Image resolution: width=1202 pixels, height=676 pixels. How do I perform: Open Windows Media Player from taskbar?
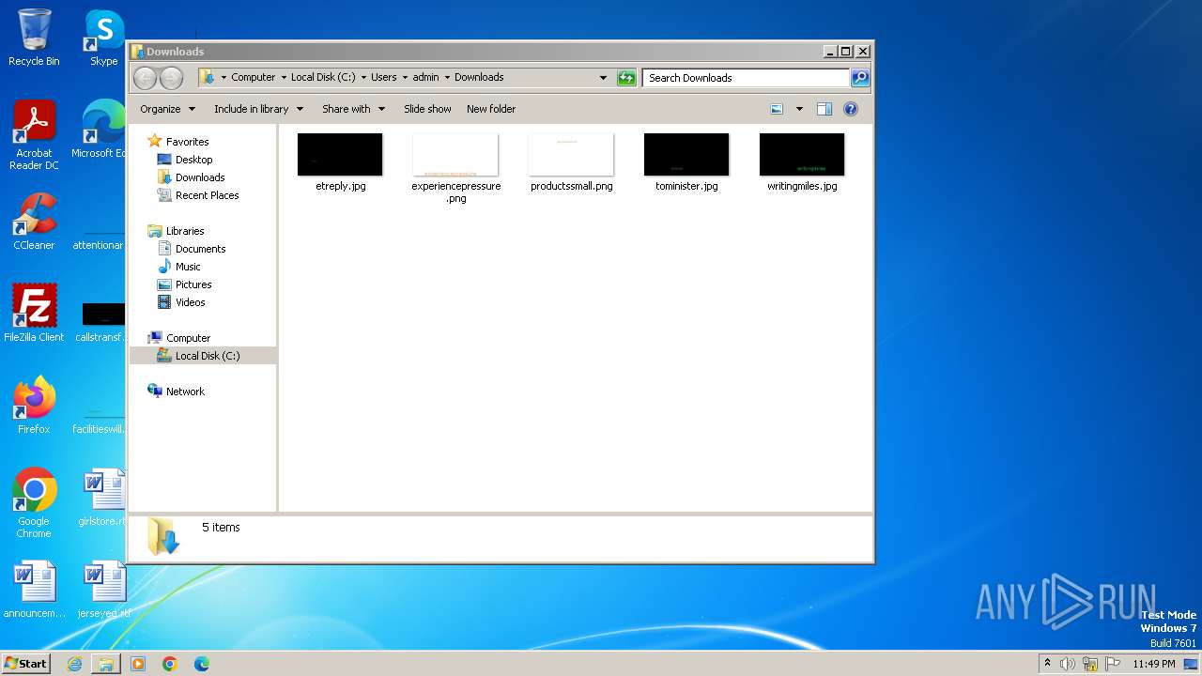coord(138,664)
